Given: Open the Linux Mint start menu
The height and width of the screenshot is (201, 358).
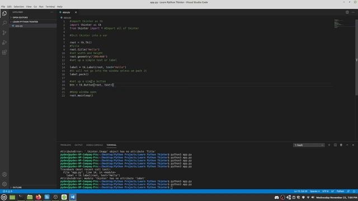Looking at the screenshot, I should [4, 197].
